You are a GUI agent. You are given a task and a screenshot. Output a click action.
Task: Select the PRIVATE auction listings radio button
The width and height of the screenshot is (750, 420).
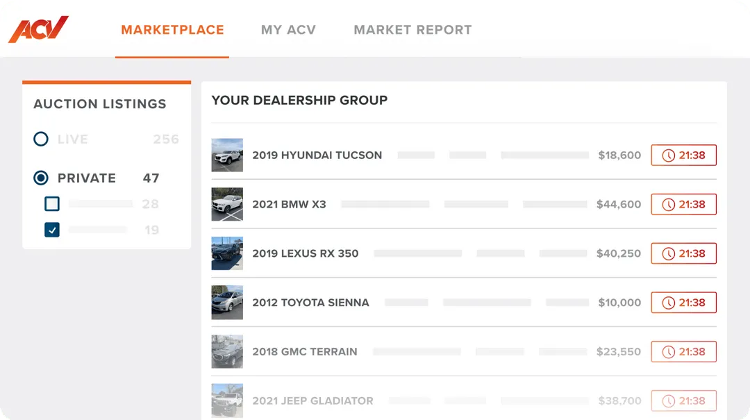coord(41,178)
